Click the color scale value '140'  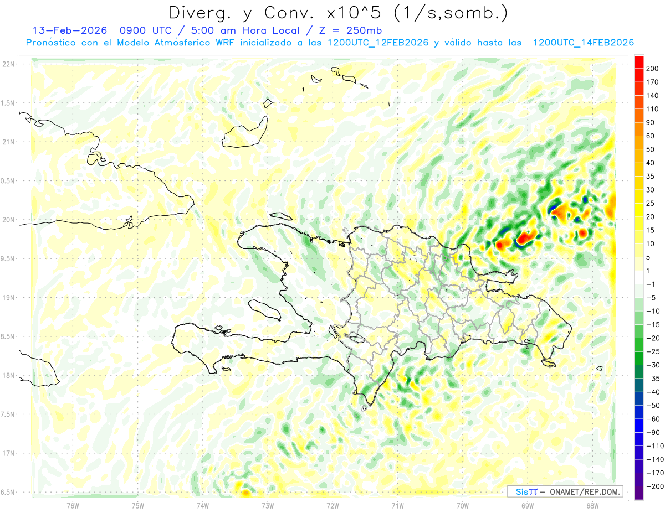click(x=653, y=95)
